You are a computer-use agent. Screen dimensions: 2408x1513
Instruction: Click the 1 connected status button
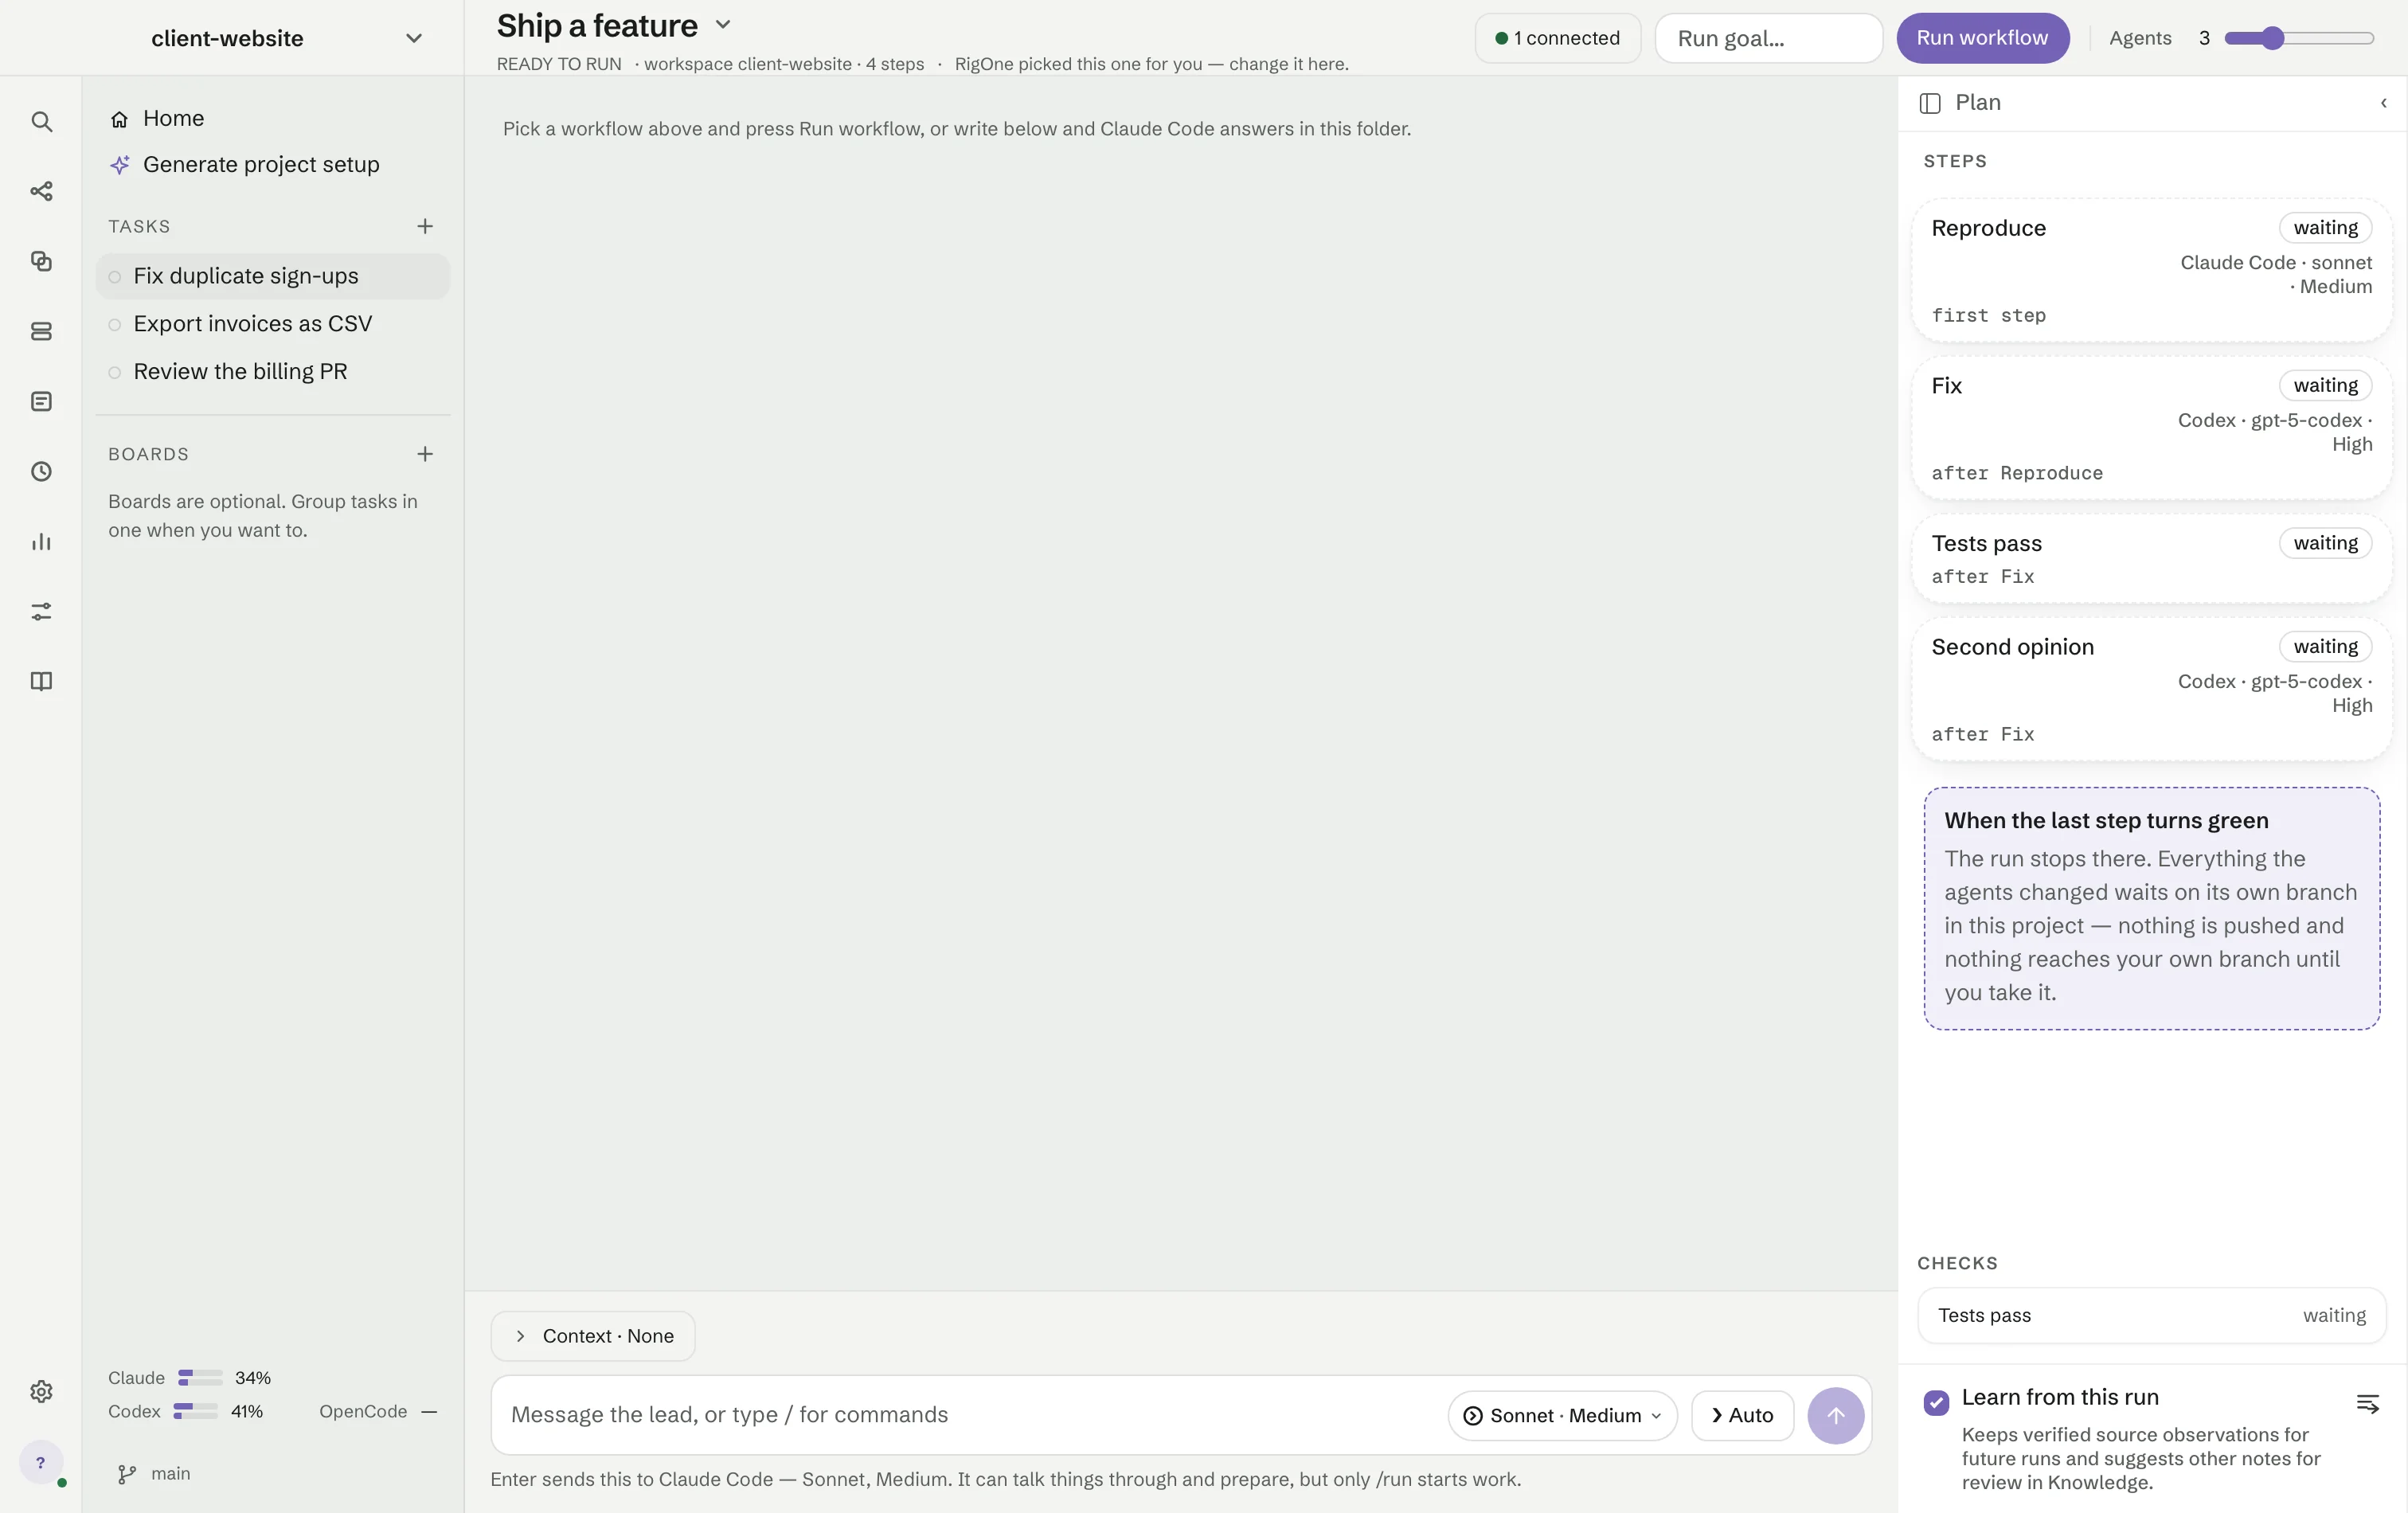tap(1558, 38)
